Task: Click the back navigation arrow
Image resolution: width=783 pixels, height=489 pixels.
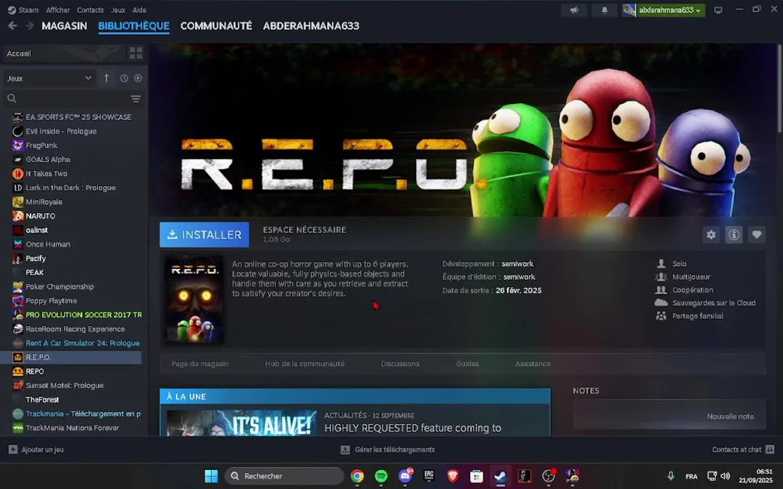Action: pyautogui.click(x=12, y=26)
